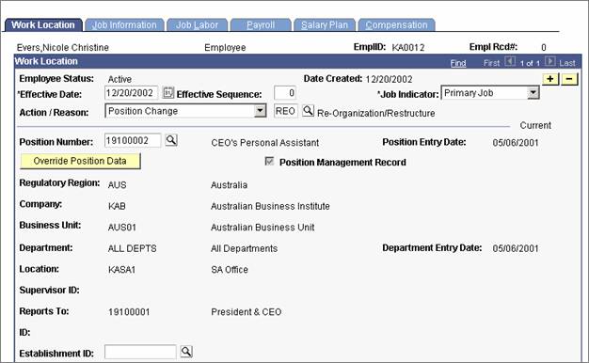Click the Australia region description
Image resolution: width=589 pixels, height=363 pixels.
click(229, 185)
